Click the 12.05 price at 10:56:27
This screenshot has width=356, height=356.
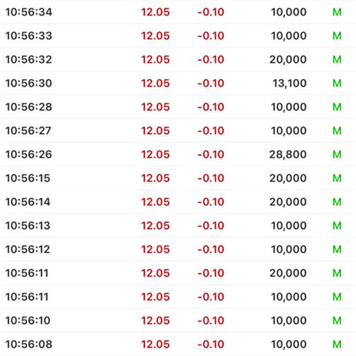click(155, 131)
